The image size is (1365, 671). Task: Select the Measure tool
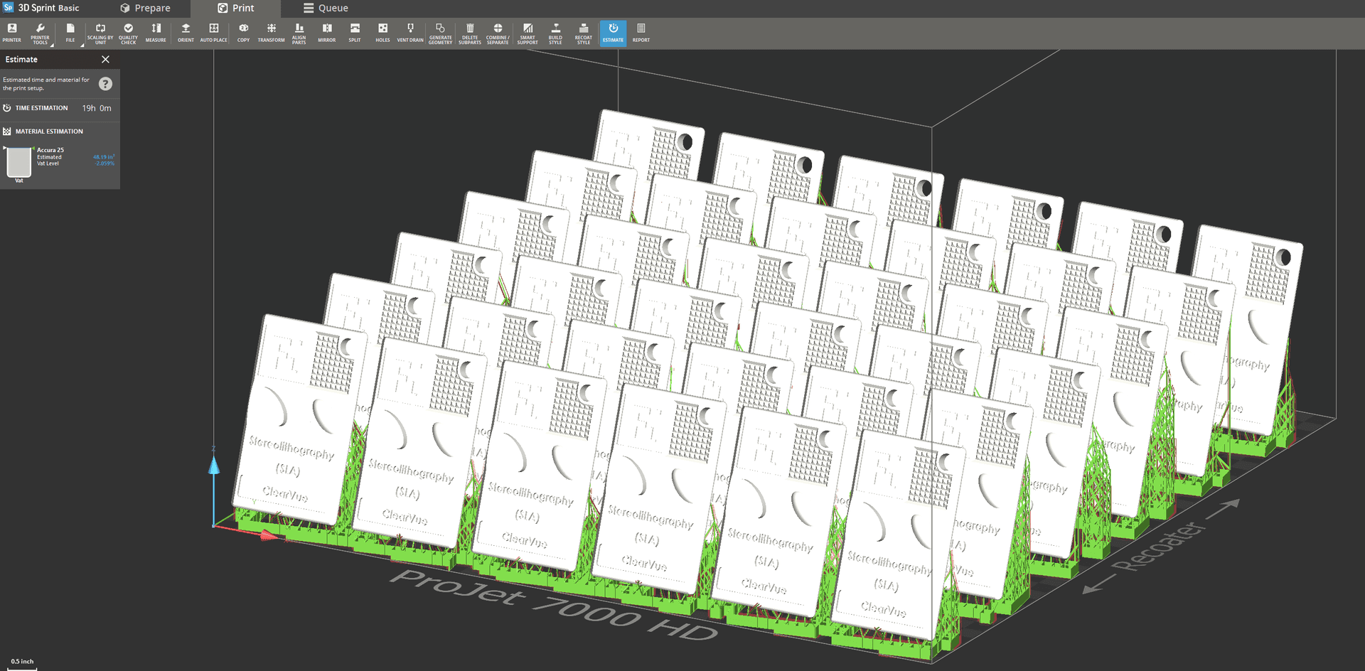pyautogui.click(x=156, y=33)
